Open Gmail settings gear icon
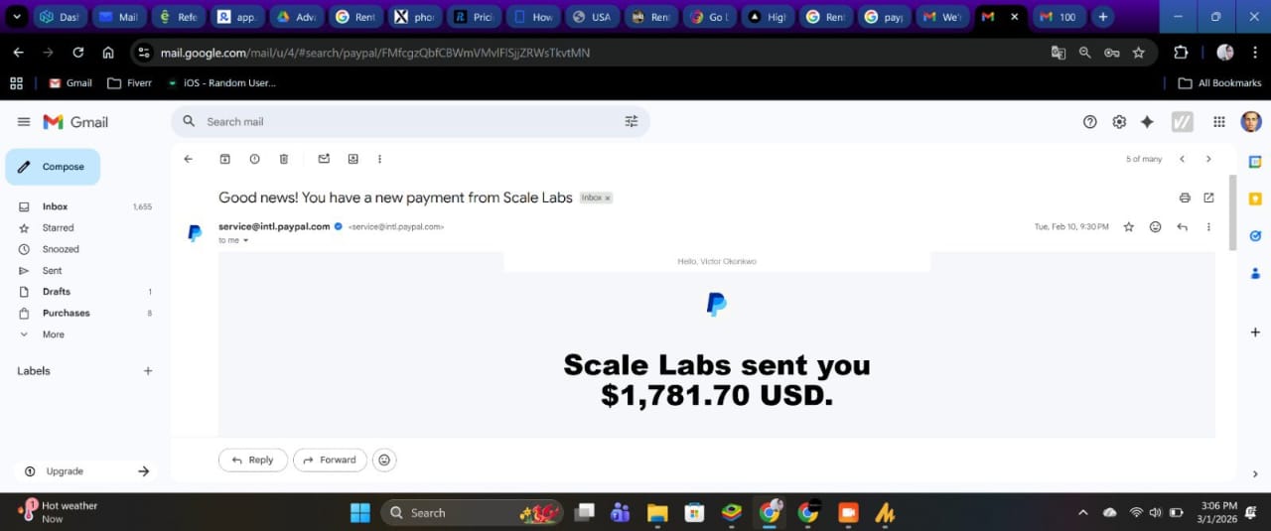The width and height of the screenshot is (1271, 531). [1119, 121]
